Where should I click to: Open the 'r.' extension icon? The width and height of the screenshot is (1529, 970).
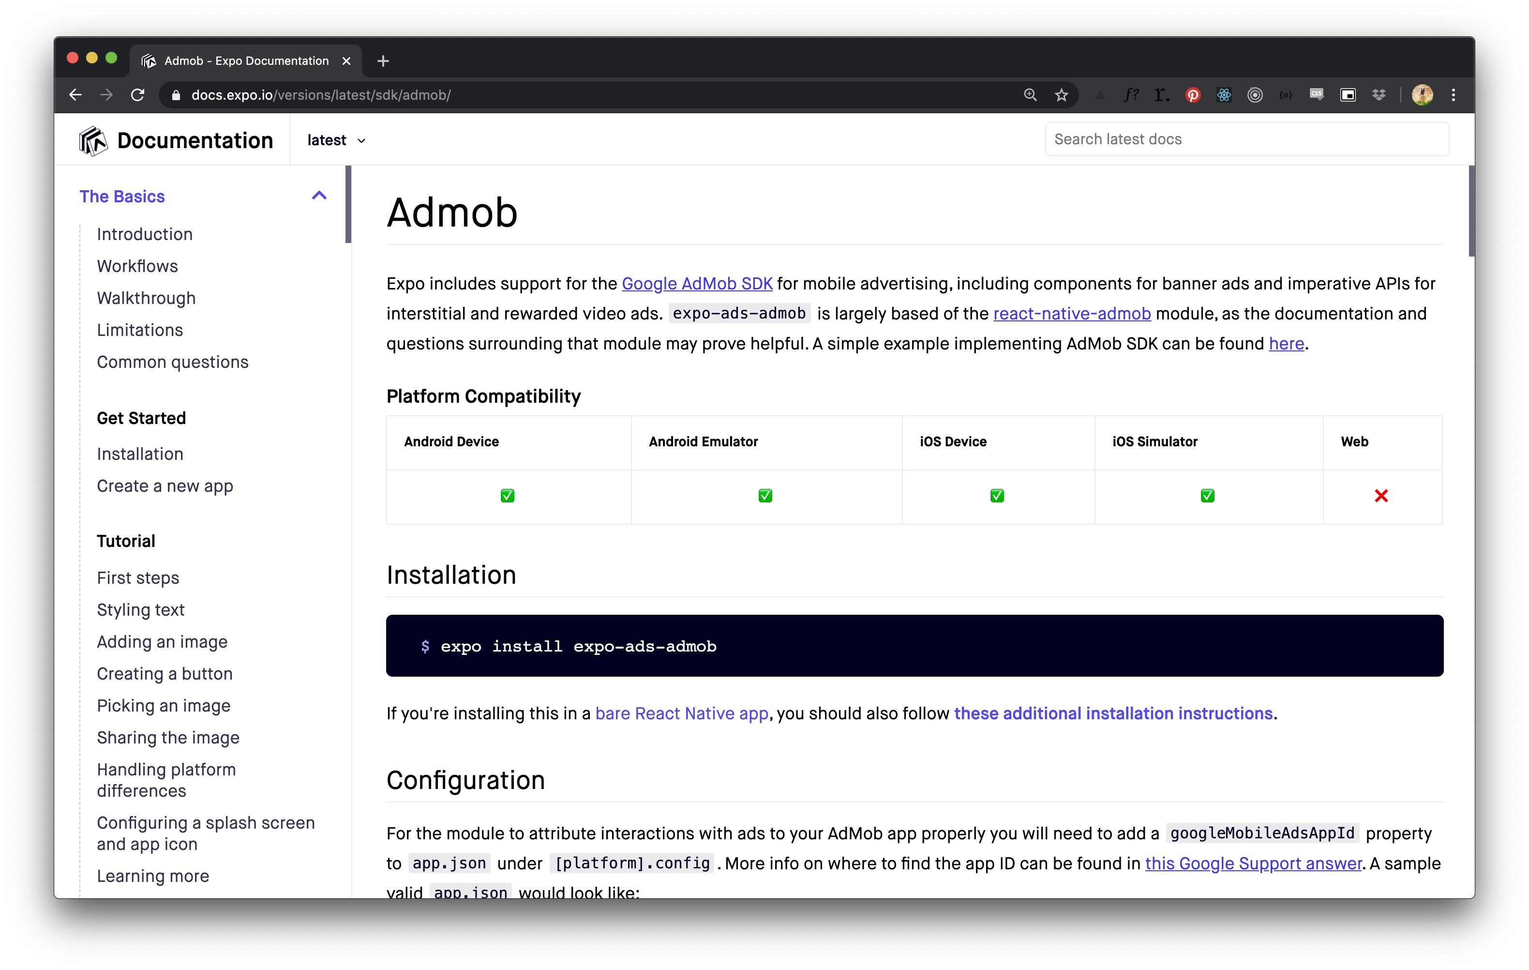point(1162,95)
